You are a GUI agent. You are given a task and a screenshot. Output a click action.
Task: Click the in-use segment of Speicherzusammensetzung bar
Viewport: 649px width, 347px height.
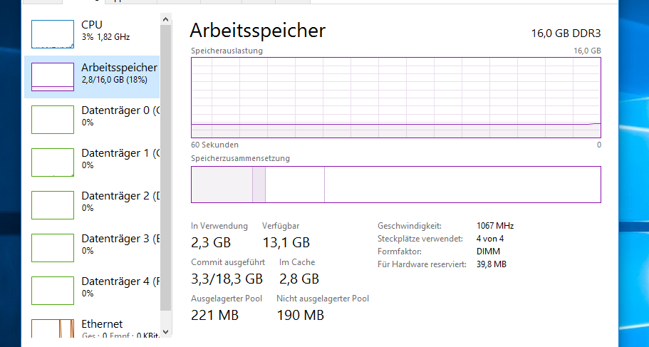pyautogui.click(x=222, y=185)
